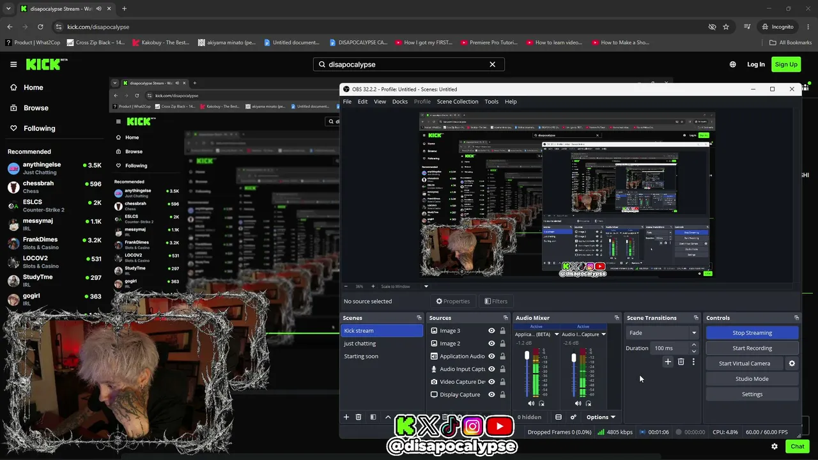Screen dimensions: 818x460
Task: Adjust the Application Audio volume fader
Action: (x=527, y=356)
